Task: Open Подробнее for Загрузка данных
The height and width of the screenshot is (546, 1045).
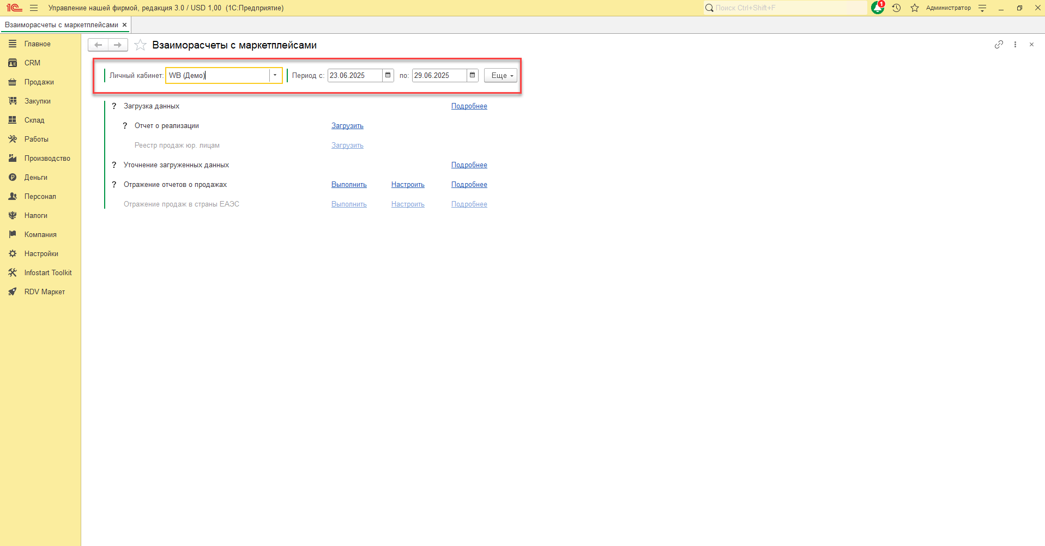Action: tap(469, 106)
